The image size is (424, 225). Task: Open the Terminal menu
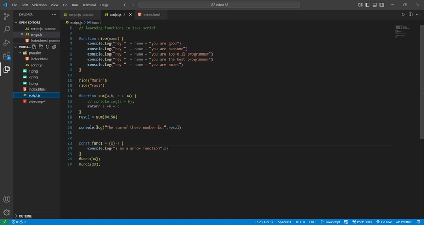[x=89, y=5]
